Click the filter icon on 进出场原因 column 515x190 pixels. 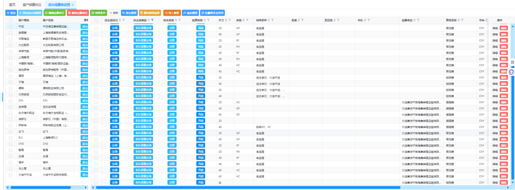(152, 20)
